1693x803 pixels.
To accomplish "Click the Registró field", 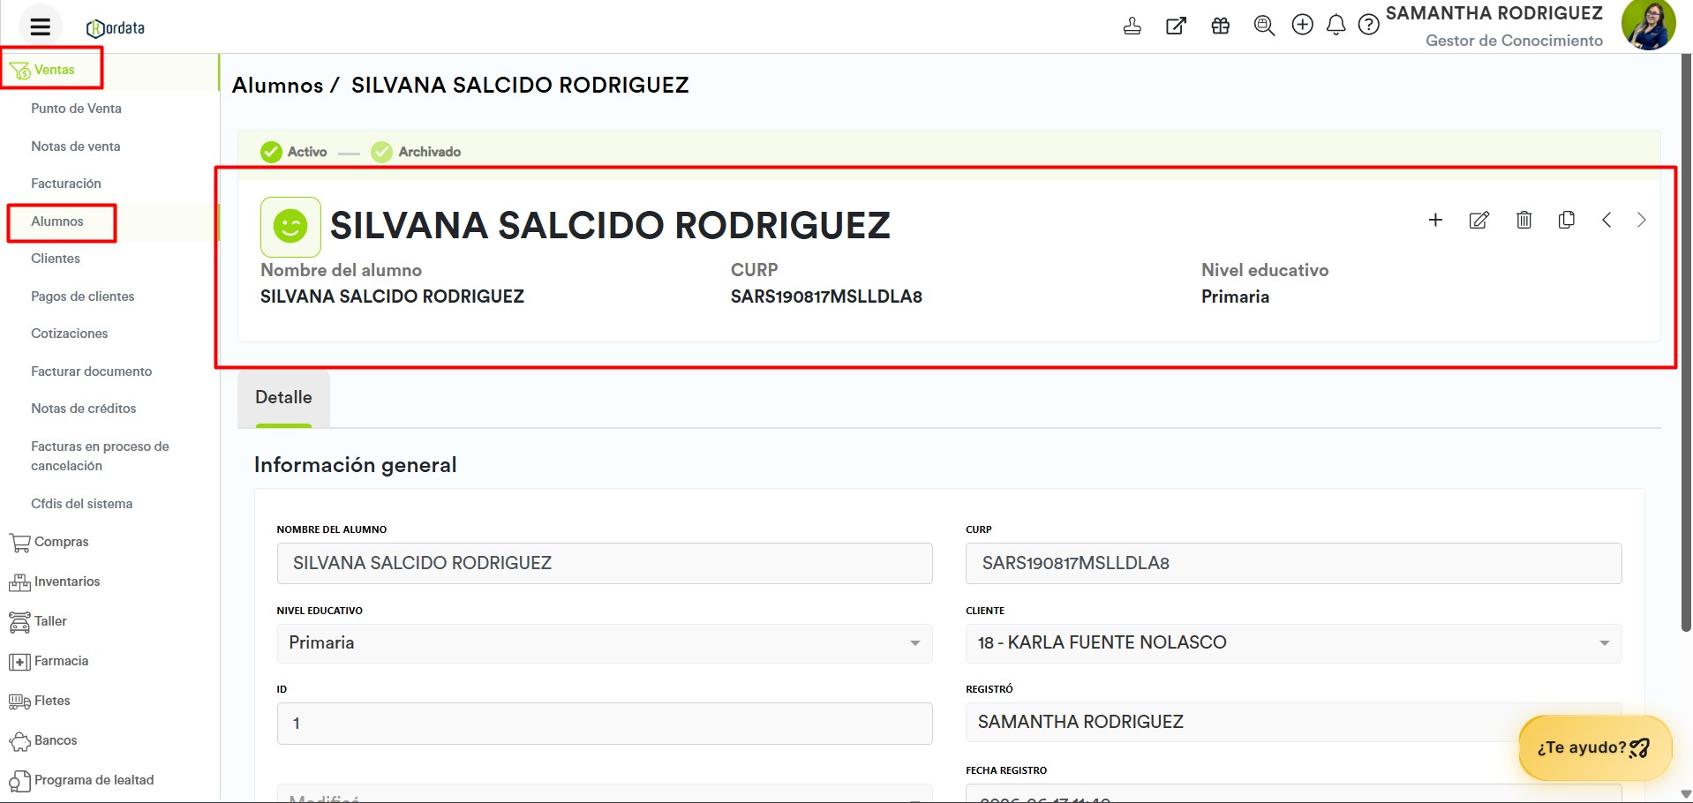I will pyautogui.click(x=1294, y=723).
